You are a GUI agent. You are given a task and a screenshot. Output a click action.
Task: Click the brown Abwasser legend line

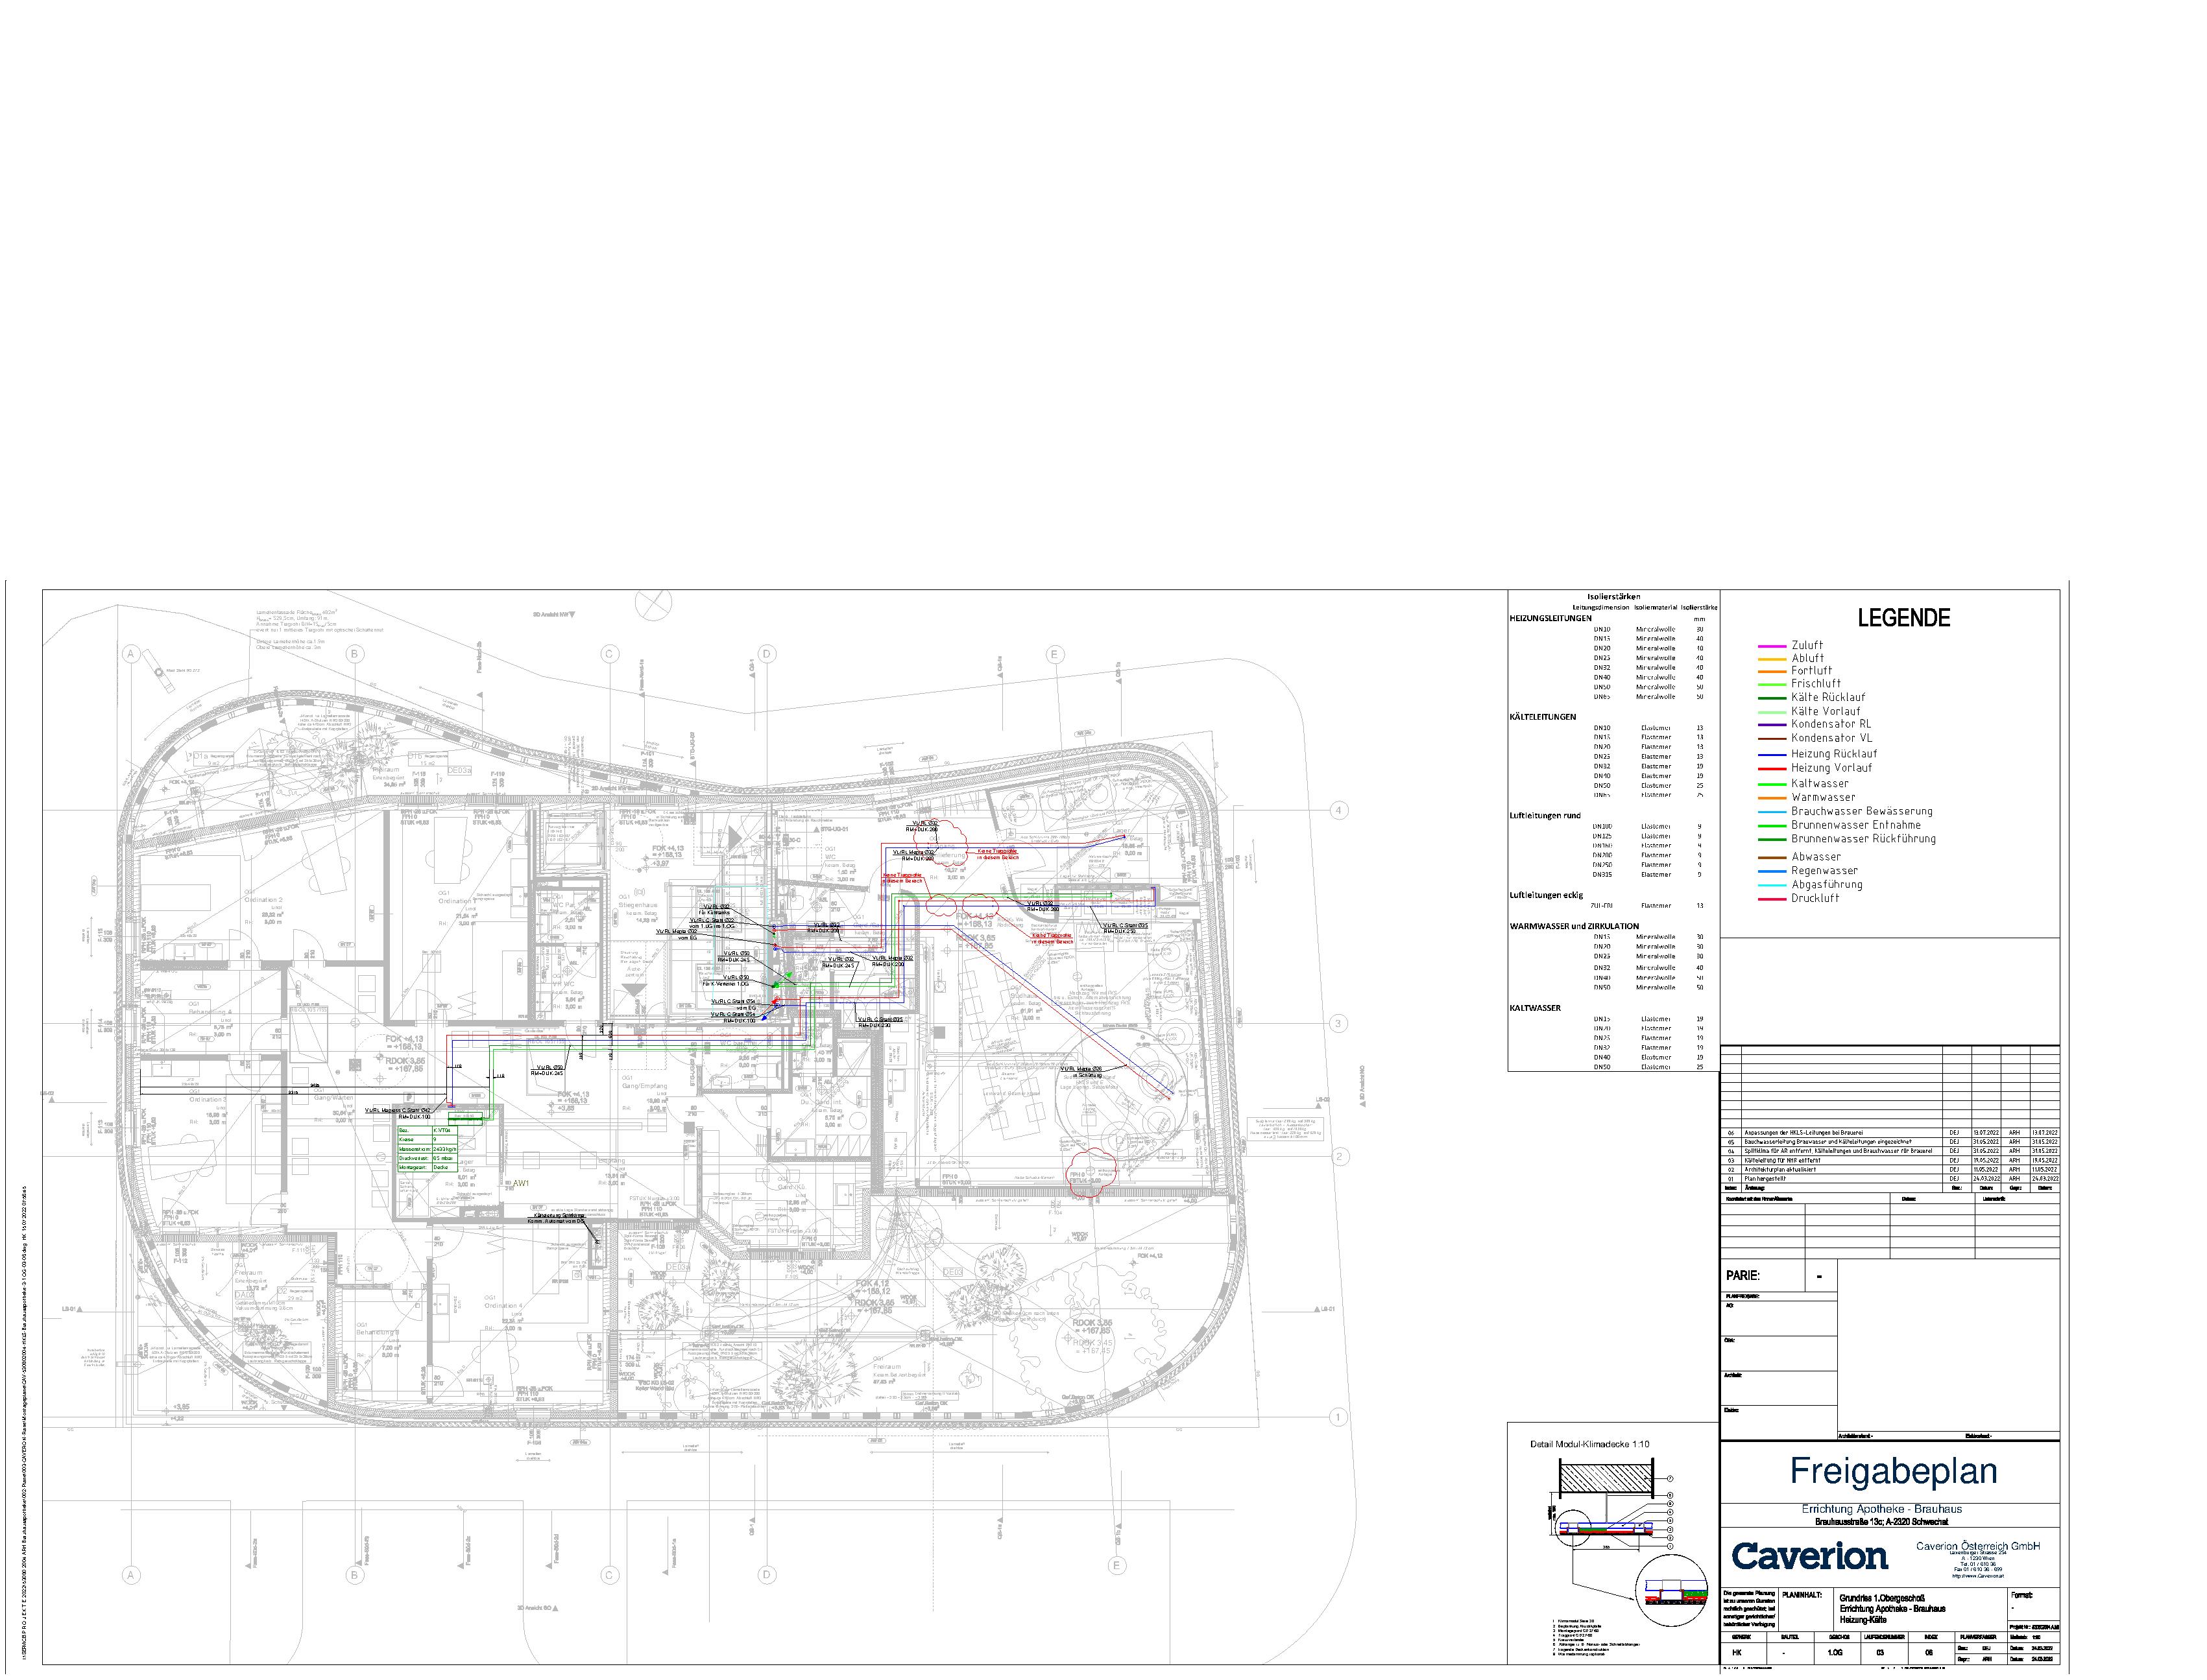pyautogui.click(x=1772, y=858)
